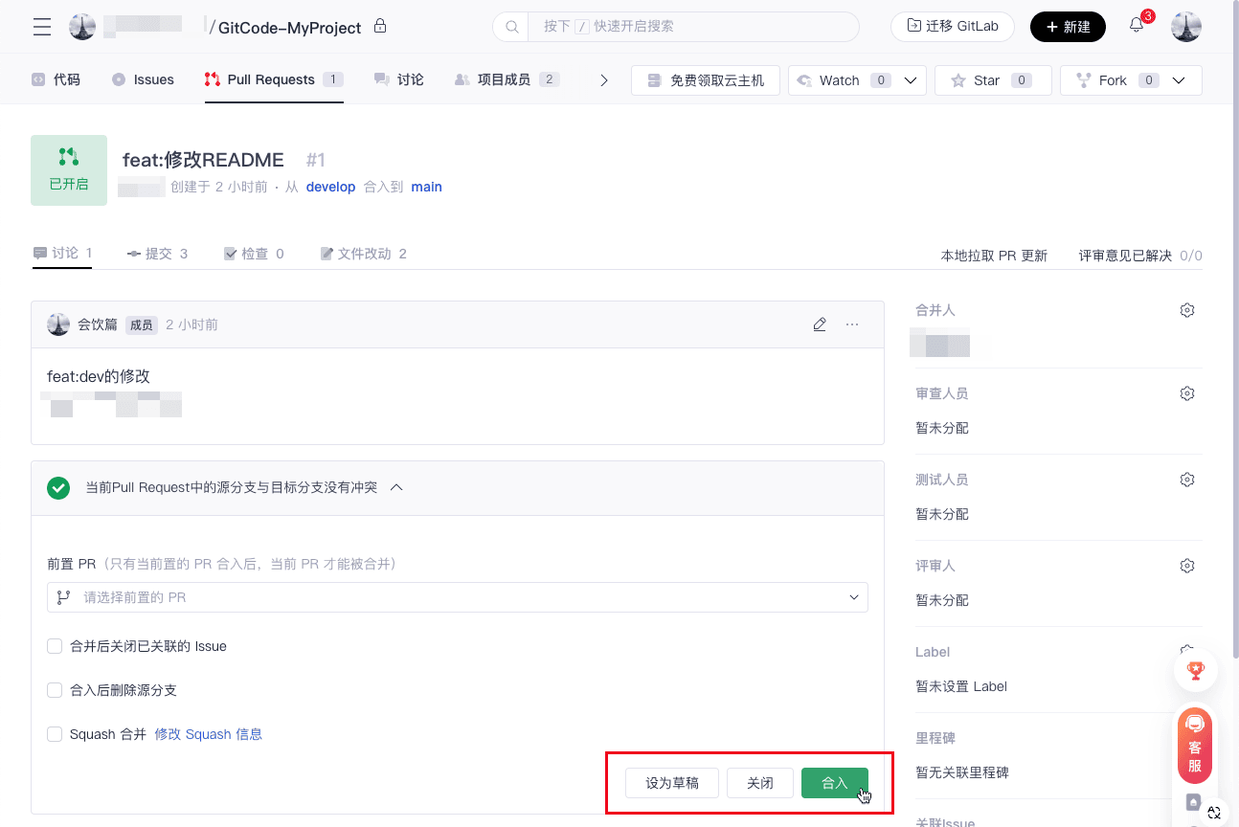This screenshot has width=1239, height=827.
Task: Expand the Watch dropdown arrow
Action: coord(911,80)
